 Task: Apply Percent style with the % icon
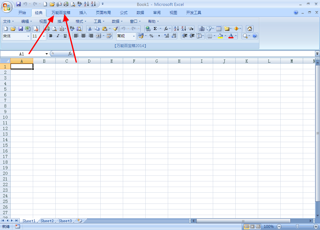click(152, 36)
